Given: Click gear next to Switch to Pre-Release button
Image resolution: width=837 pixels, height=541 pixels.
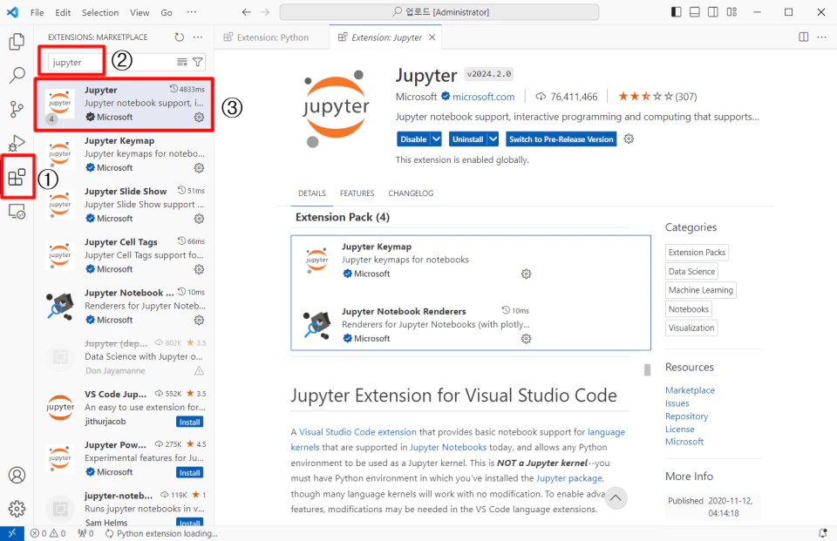Looking at the screenshot, I should point(629,139).
